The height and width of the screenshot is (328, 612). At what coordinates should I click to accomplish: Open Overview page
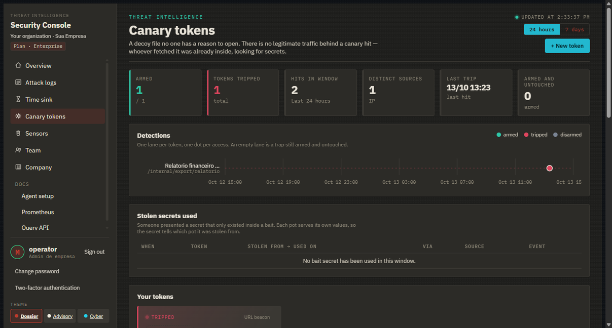58,66
